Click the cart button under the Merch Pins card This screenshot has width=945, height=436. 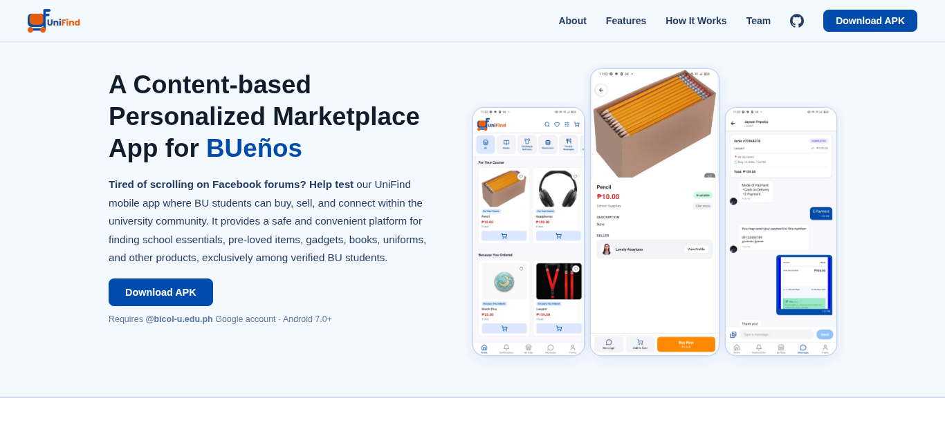(x=504, y=328)
